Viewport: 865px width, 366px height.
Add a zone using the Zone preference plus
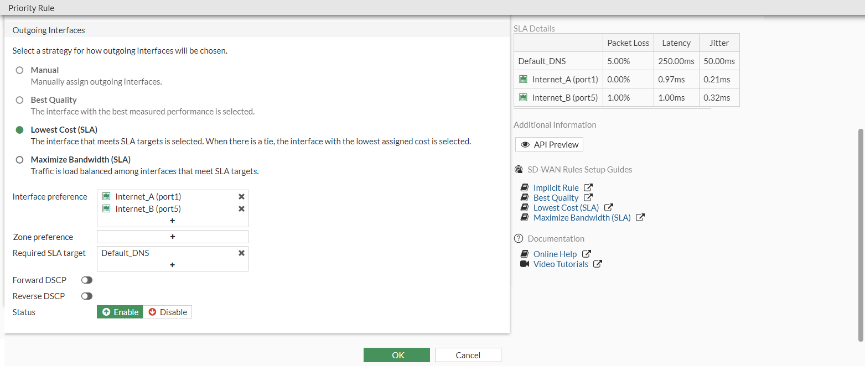(172, 237)
